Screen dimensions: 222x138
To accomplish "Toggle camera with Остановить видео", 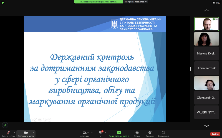I will 26,133.
